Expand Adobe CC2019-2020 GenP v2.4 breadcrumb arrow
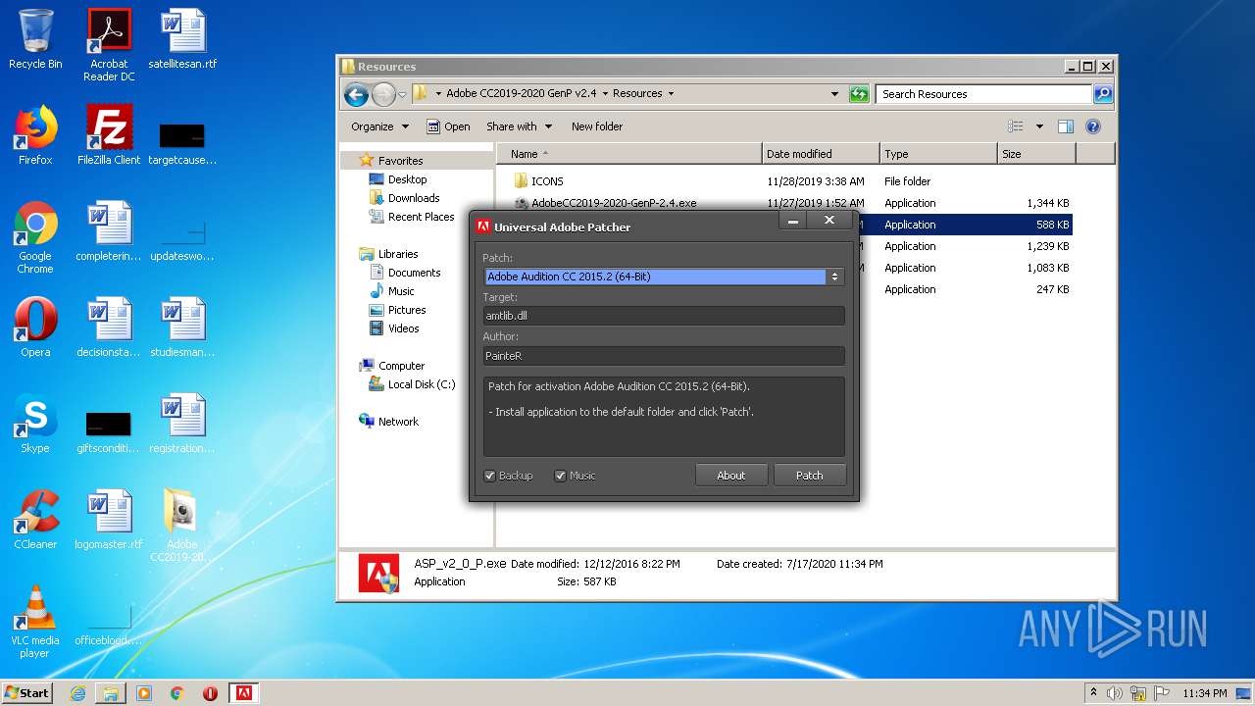Viewport: 1255px width, 706px height. point(604,94)
